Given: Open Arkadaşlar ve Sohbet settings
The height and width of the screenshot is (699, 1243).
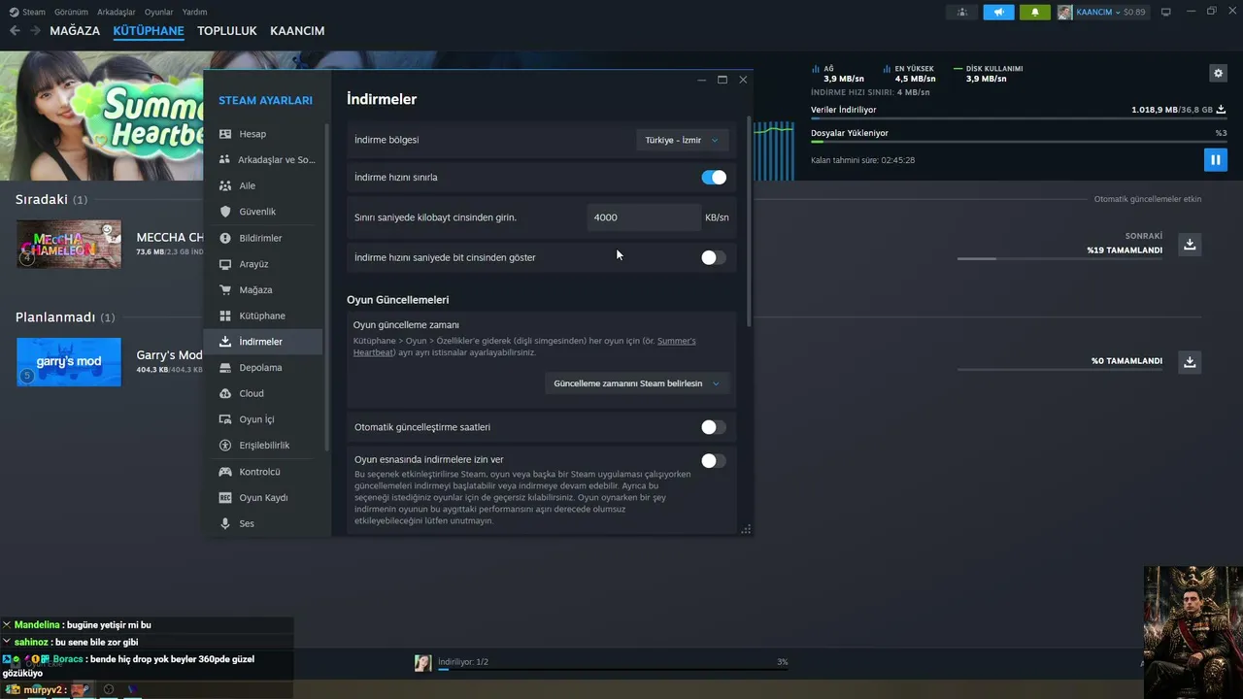Looking at the screenshot, I should pos(263,160).
